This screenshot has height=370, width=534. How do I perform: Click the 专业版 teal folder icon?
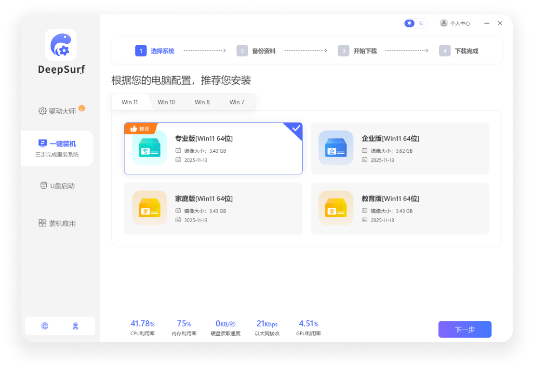coord(149,148)
